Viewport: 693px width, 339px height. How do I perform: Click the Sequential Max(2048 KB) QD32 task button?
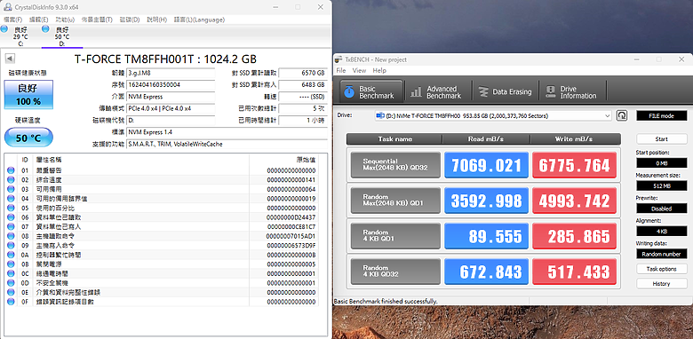tap(395, 165)
